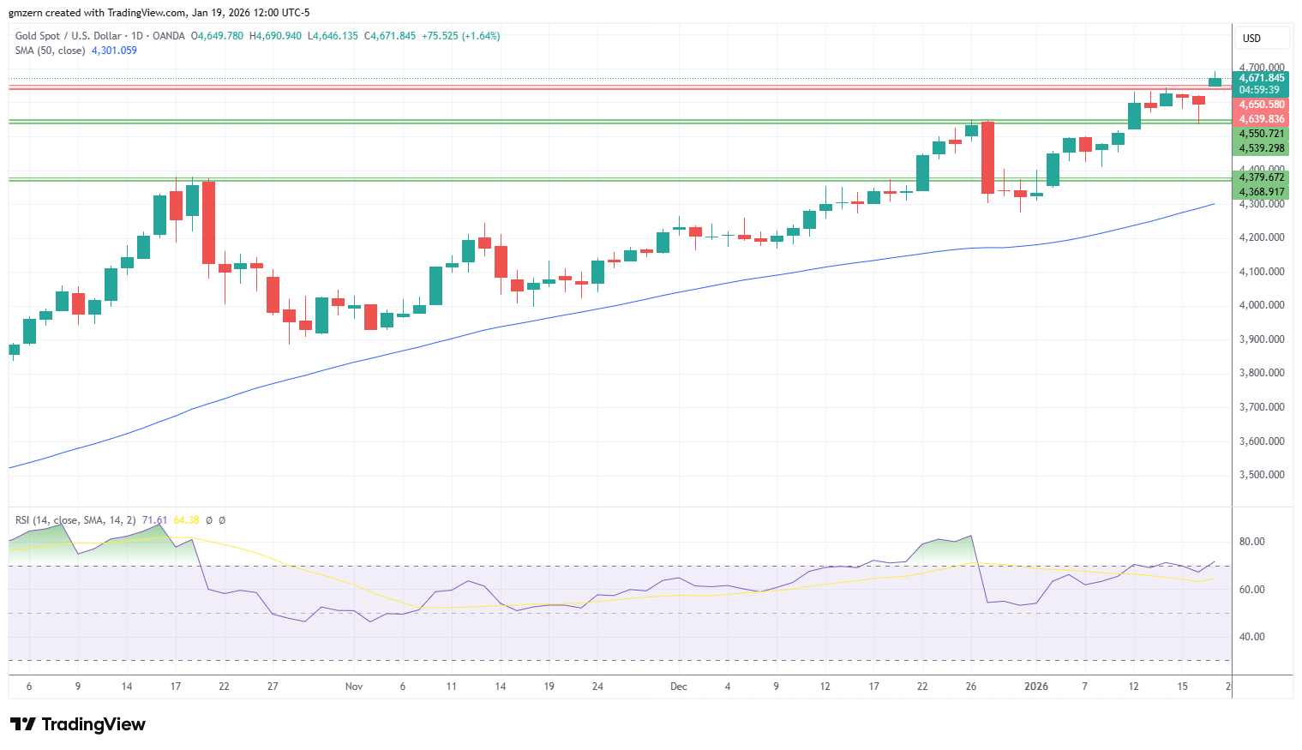Click the SMA (50, close) indicator legend

pos(51,51)
